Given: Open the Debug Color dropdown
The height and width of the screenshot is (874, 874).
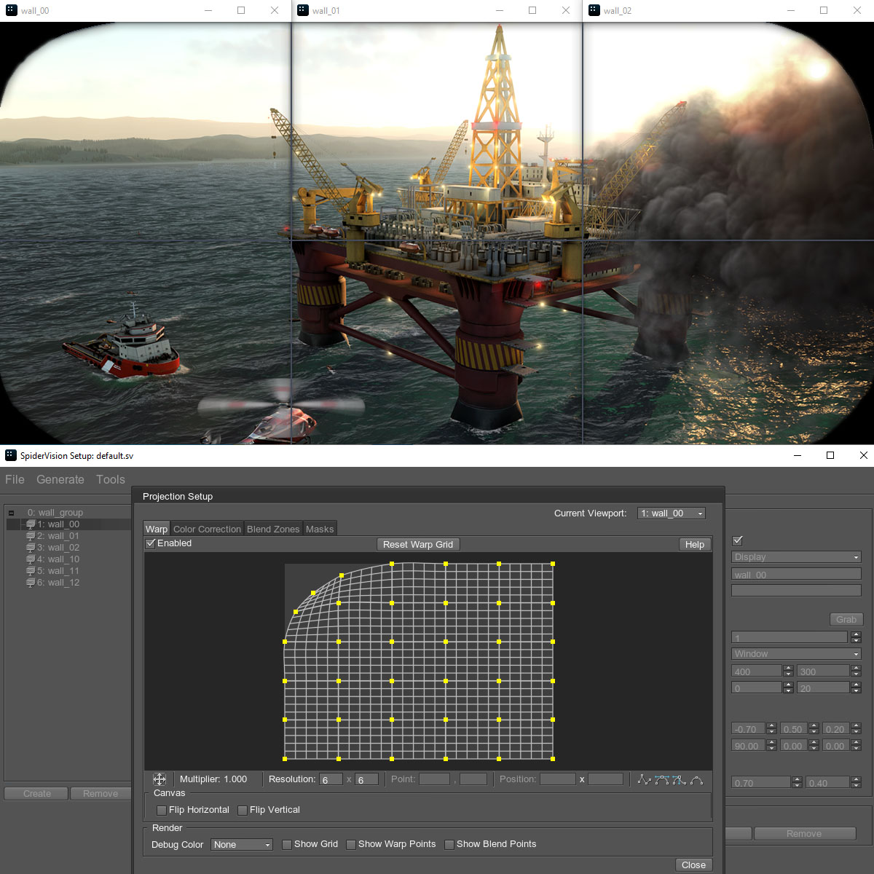Looking at the screenshot, I should pyautogui.click(x=241, y=845).
